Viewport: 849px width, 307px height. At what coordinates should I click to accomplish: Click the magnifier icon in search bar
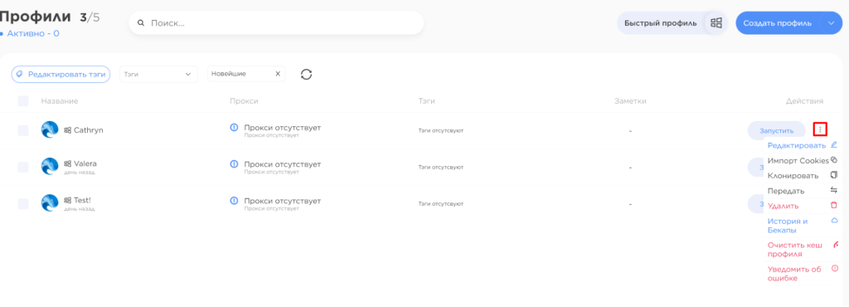click(x=141, y=23)
